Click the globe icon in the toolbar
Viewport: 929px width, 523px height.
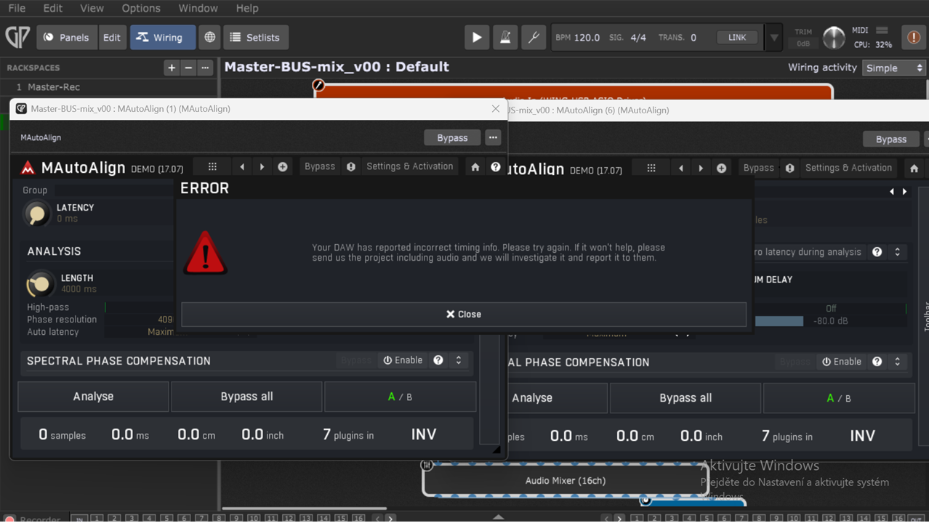point(209,38)
